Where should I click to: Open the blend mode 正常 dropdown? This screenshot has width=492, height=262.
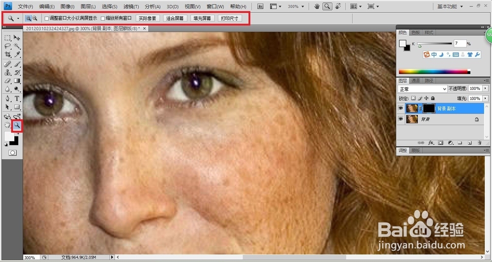pos(422,89)
